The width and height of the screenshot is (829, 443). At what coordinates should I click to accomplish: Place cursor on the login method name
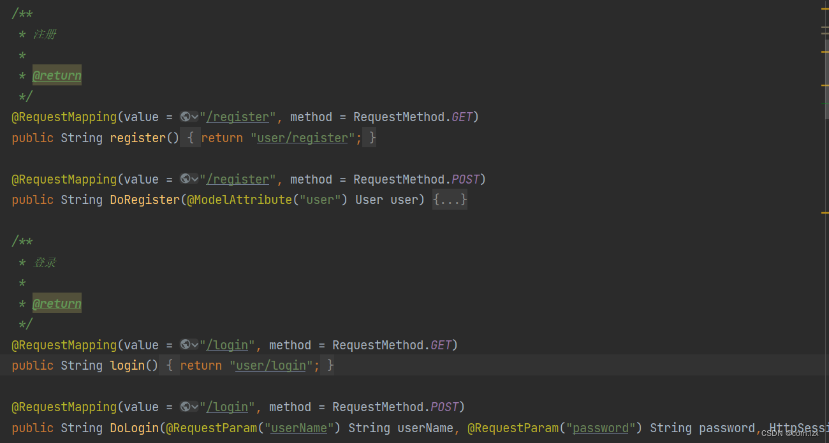click(128, 365)
